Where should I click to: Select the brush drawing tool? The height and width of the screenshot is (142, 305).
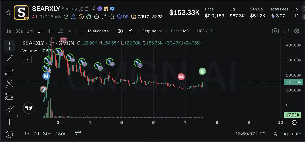[9, 109]
